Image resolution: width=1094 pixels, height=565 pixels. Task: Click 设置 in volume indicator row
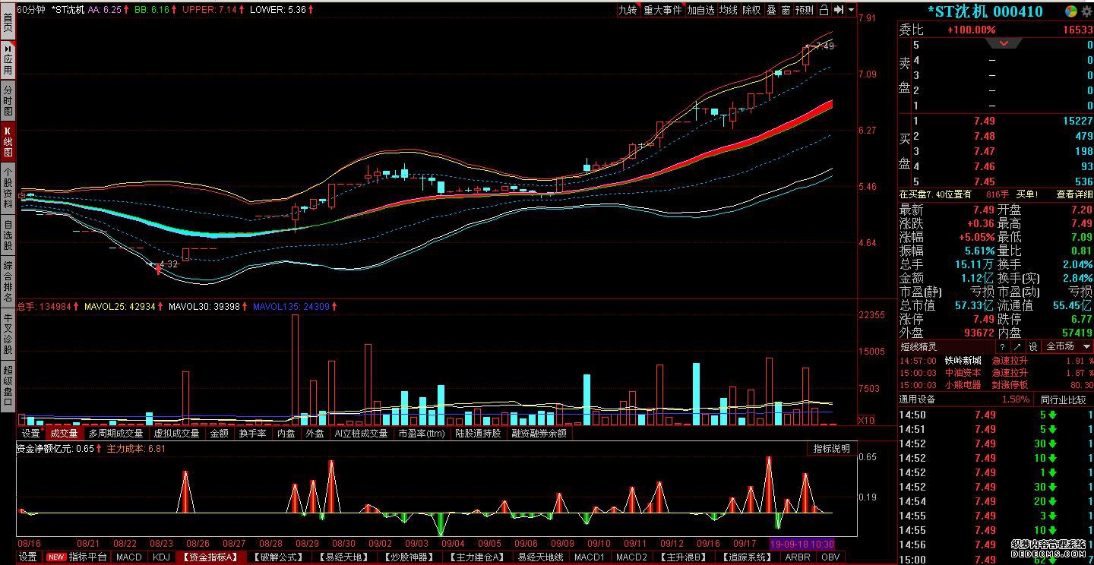pos(30,434)
